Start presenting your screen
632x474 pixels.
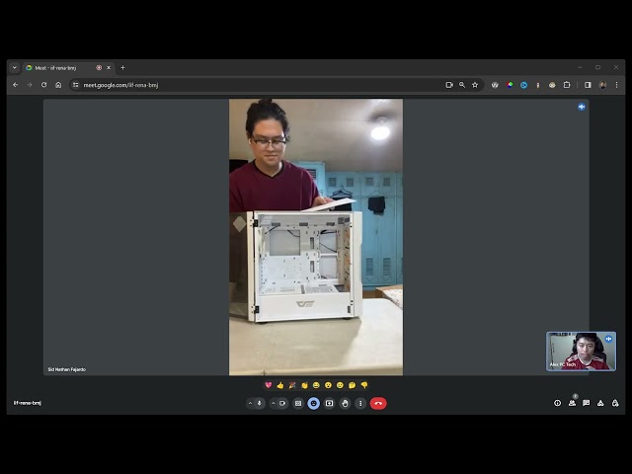pyautogui.click(x=329, y=403)
